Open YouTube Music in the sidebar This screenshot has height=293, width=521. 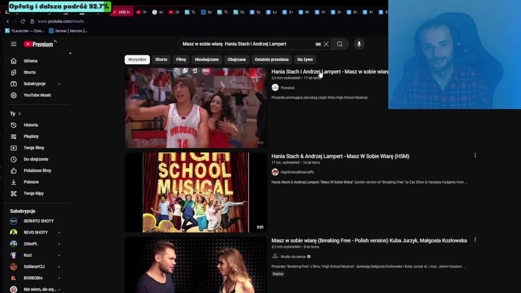37,95
